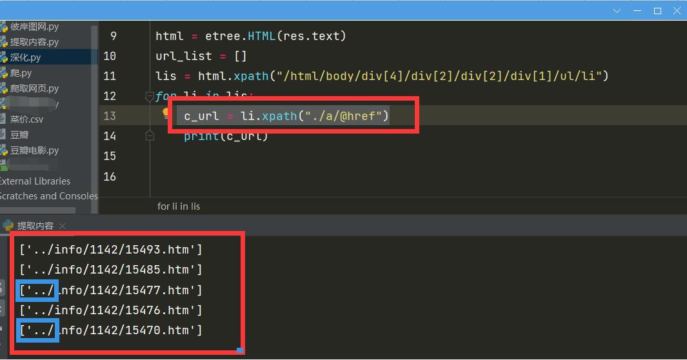Close the 提取内容 run tab
The height and width of the screenshot is (360, 687).
(62, 226)
